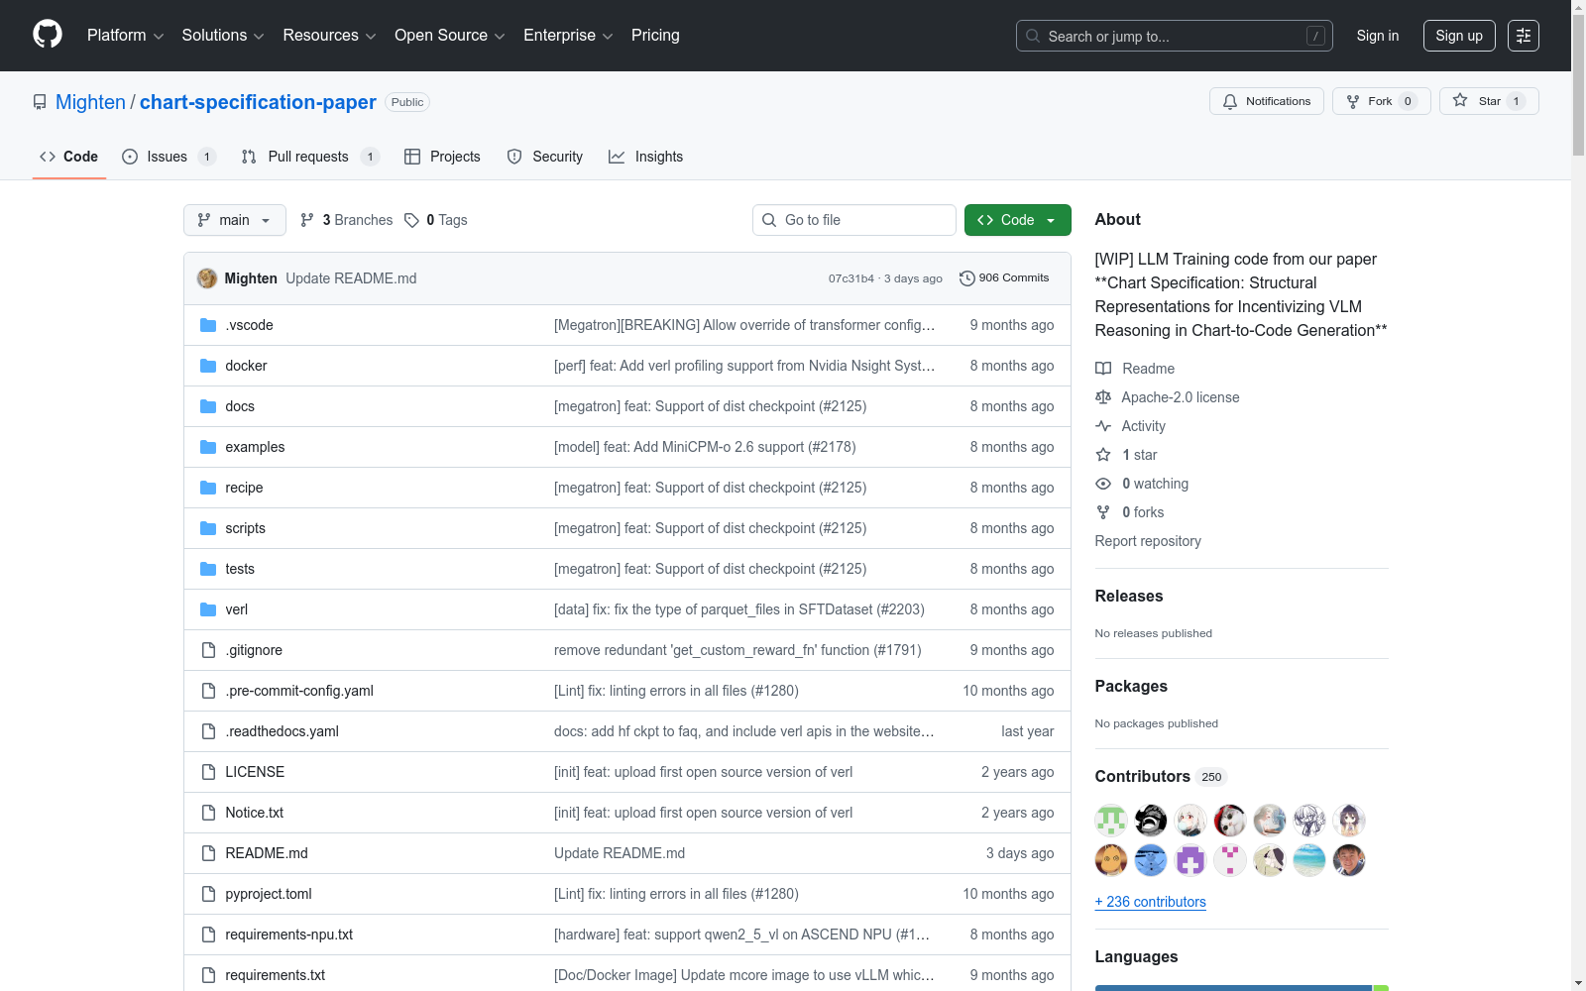Open Mighten's avatar in latest commit row
The height and width of the screenshot is (991, 1586).
pyautogui.click(x=207, y=278)
